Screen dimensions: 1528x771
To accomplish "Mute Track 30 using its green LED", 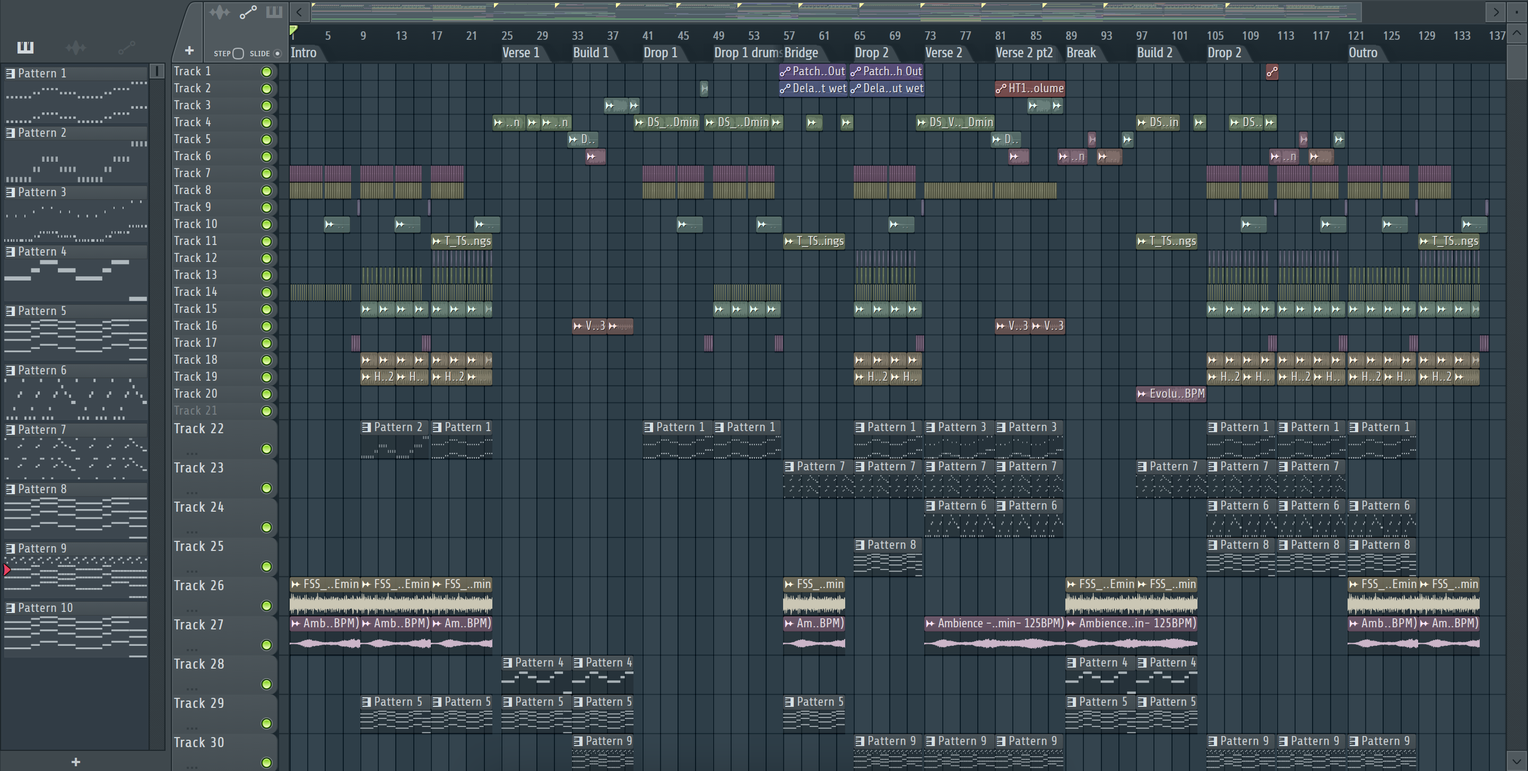I will pos(267,763).
